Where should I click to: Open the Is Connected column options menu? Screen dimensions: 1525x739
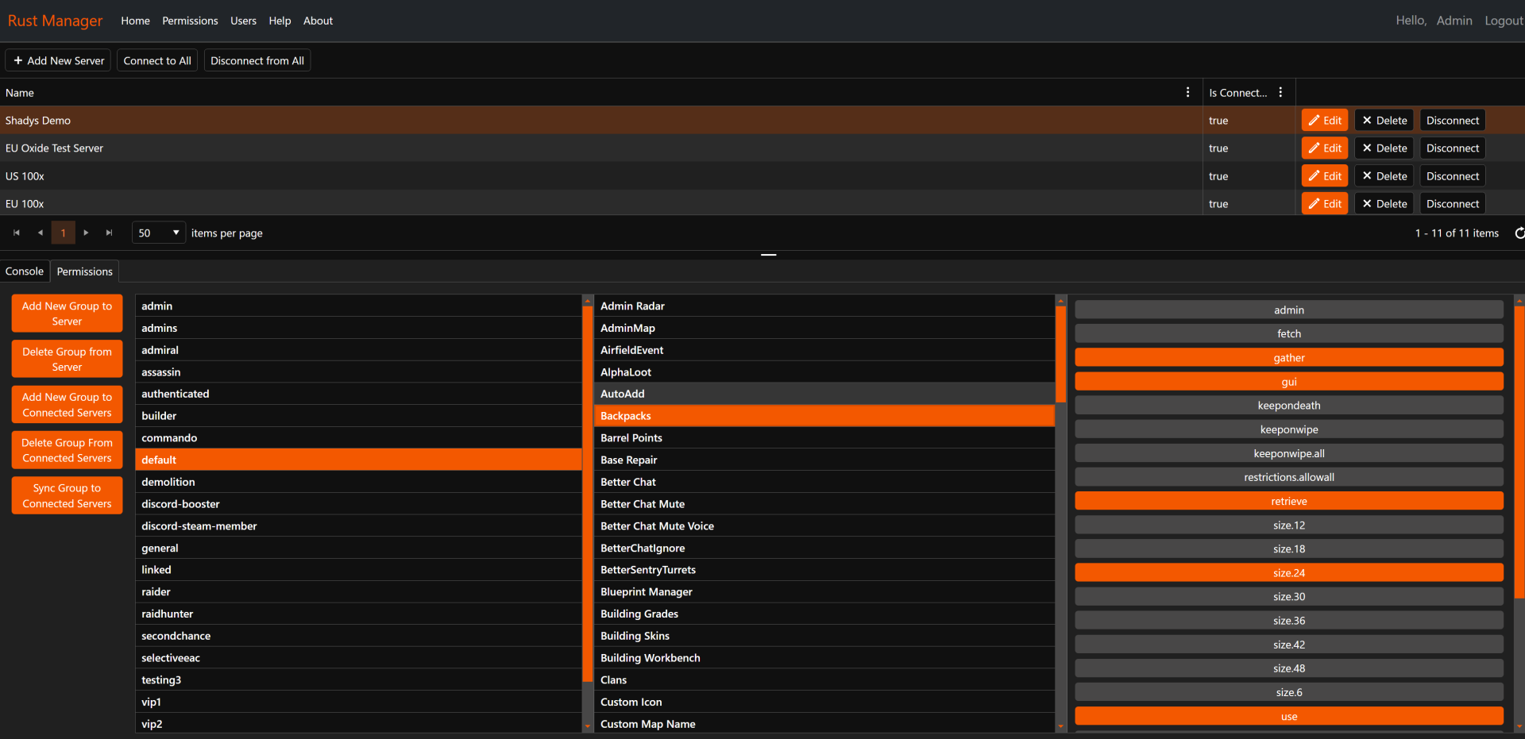tap(1281, 92)
